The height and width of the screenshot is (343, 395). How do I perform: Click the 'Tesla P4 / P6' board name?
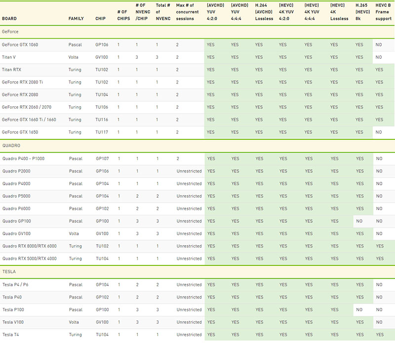coord(15,285)
